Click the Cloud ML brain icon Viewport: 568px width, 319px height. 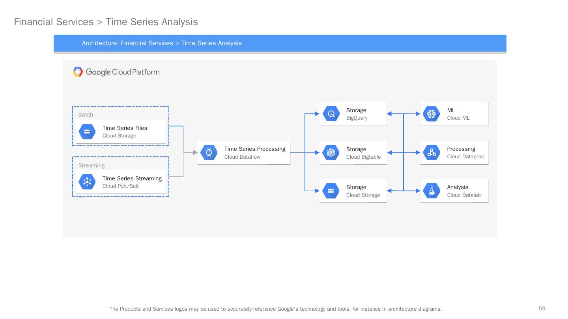coord(432,114)
